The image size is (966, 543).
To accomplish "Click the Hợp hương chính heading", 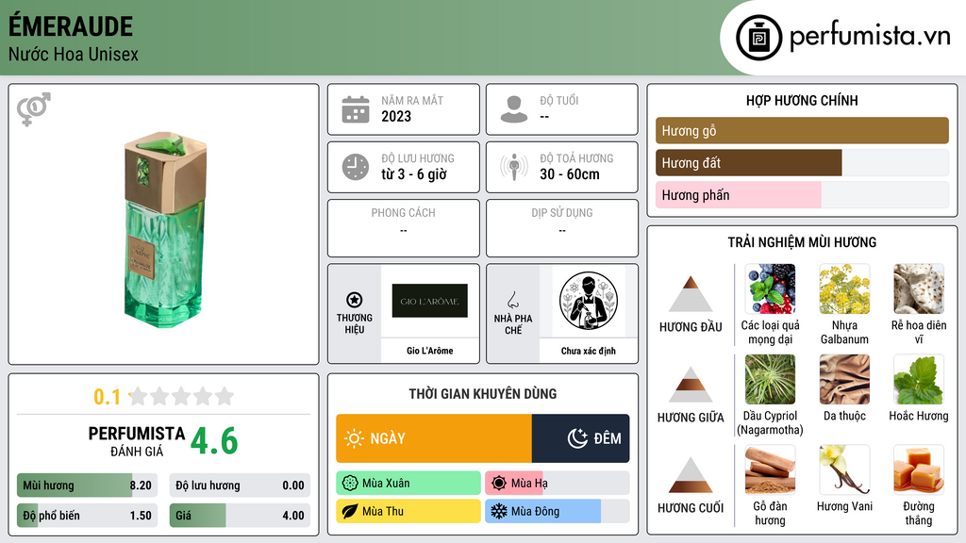I will point(802,100).
